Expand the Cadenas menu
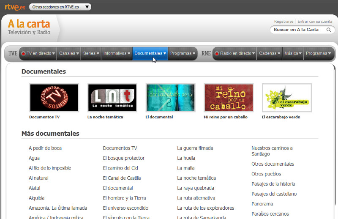The image size is (338, 219). [270, 53]
